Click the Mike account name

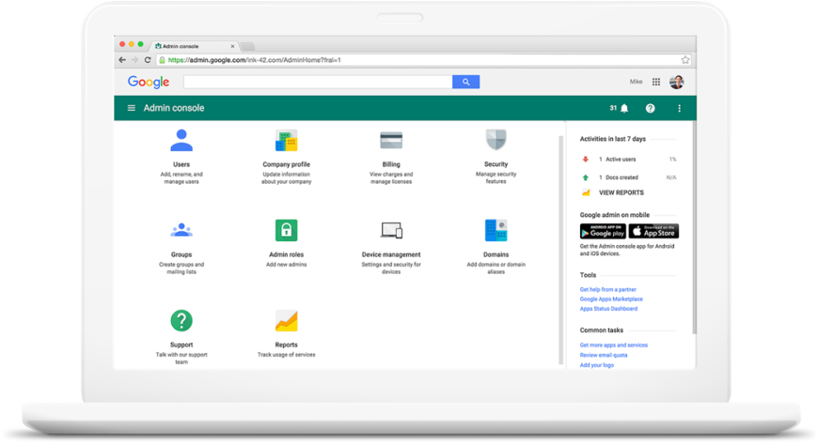(636, 82)
